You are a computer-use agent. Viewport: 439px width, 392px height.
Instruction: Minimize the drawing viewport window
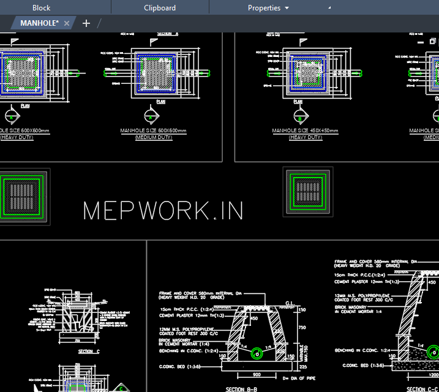pyautogui.click(x=421, y=42)
